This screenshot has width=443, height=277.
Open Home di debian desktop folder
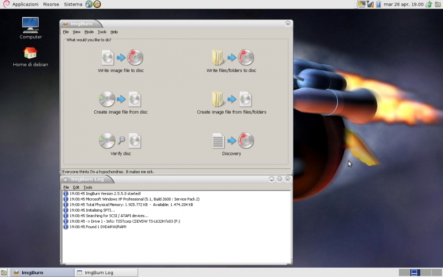[x=30, y=57]
